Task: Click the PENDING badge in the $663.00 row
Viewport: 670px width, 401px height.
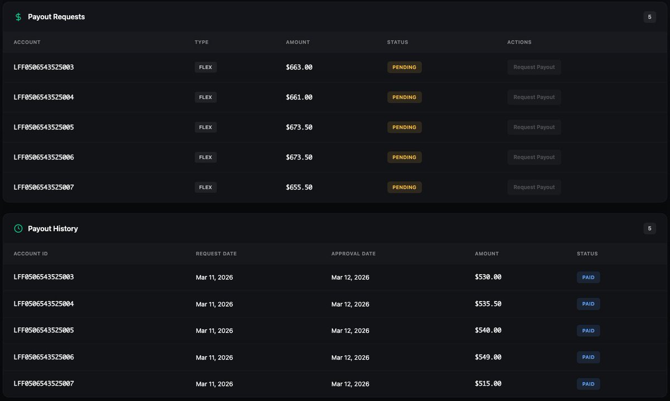Action: pos(404,67)
